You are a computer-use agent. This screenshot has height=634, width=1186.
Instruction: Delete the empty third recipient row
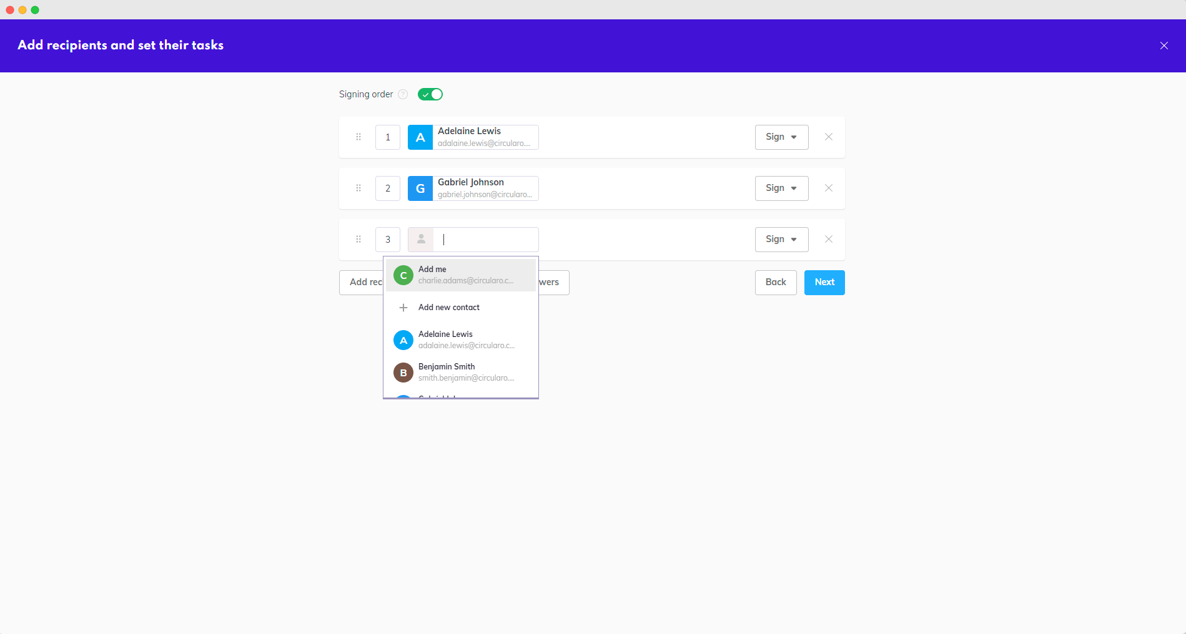click(828, 239)
